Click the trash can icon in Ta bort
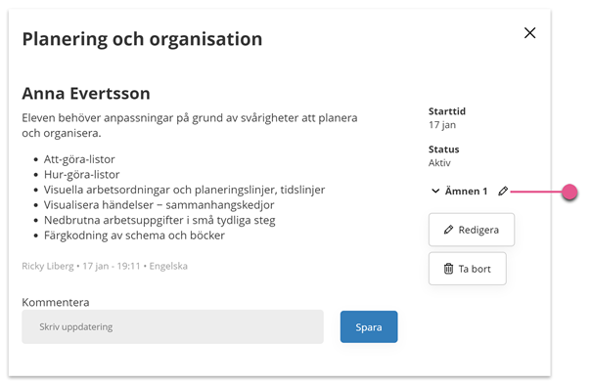 click(448, 269)
